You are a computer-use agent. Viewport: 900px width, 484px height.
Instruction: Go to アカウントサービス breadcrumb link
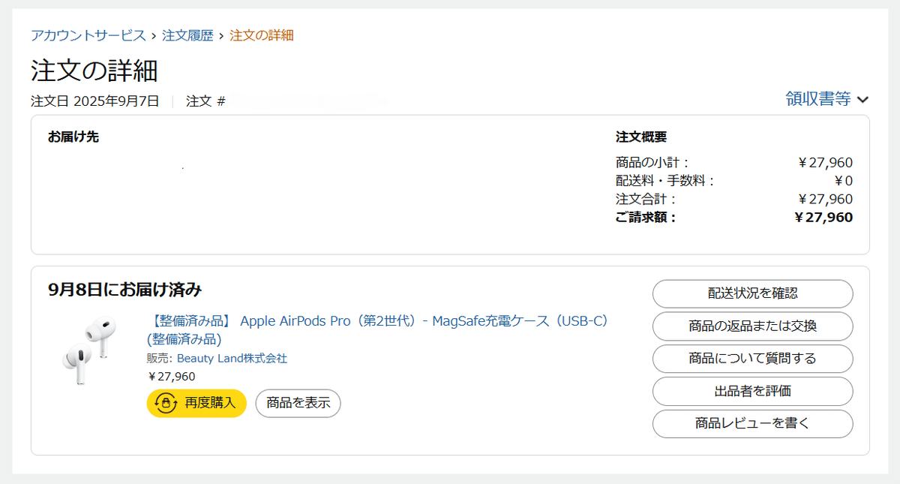(88, 35)
